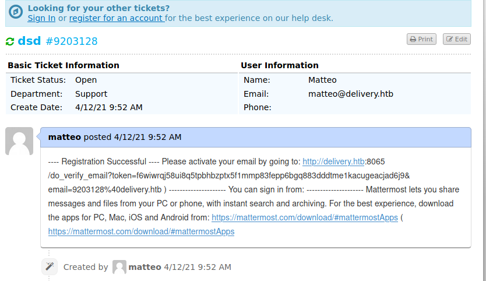Open the mattermost download link on the last line
The height and width of the screenshot is (281, 486).
click(142, 231)
